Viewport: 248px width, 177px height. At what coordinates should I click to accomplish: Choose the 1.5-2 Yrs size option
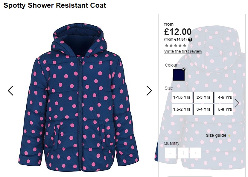point(182,110)
